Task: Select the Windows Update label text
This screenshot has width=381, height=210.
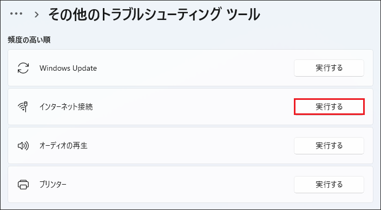Action: [x=68, y=68]
